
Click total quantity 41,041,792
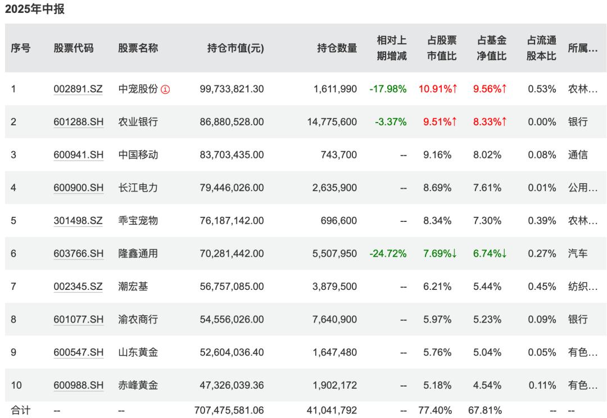click(332, 410)
